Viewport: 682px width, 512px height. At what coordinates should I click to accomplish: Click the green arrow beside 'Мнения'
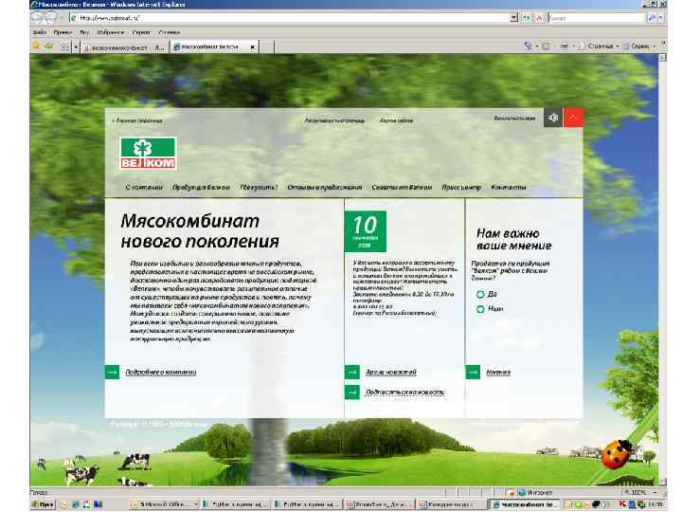[x=473, y=373]
